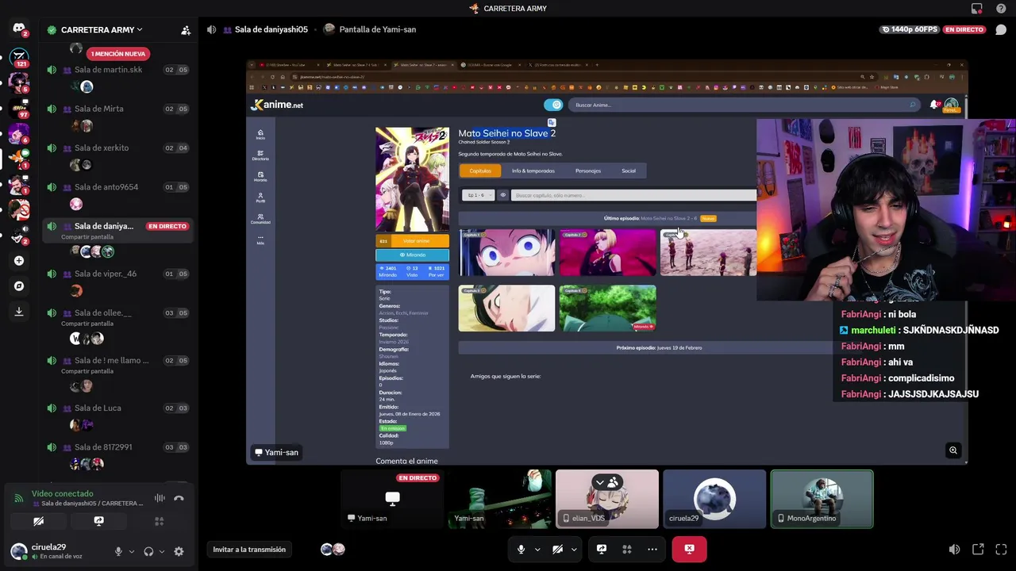The height and width of the screenshot is (571, 1016).
Task: Join voice channel Sala de xerkito
Action: tap(119, 148)
